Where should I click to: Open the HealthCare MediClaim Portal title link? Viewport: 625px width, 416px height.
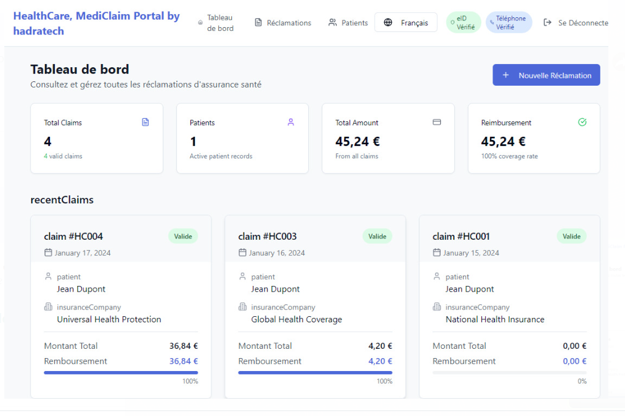click(x=97, y=23)
